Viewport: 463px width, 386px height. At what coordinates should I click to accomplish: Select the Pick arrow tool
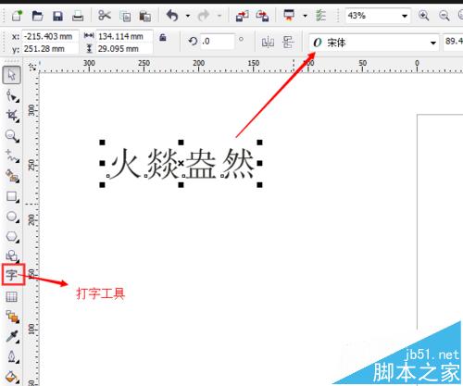(x=12, y=75)
